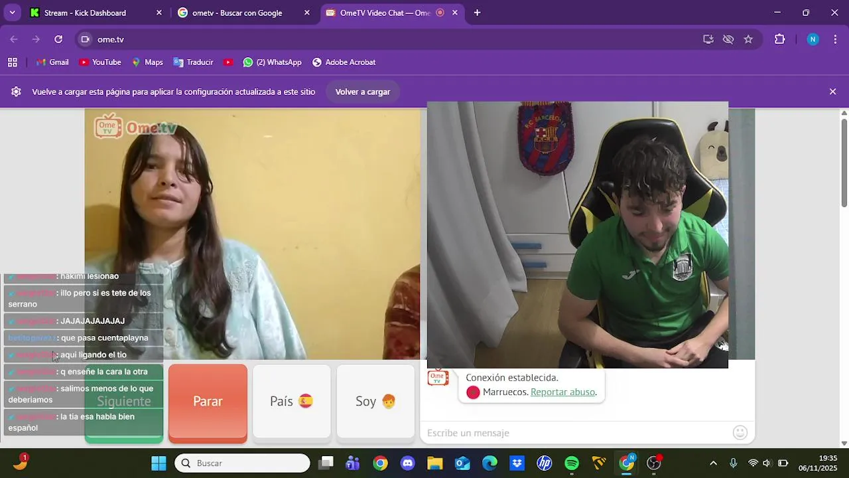
Task: Open a new browser tab
Action: 477,13
